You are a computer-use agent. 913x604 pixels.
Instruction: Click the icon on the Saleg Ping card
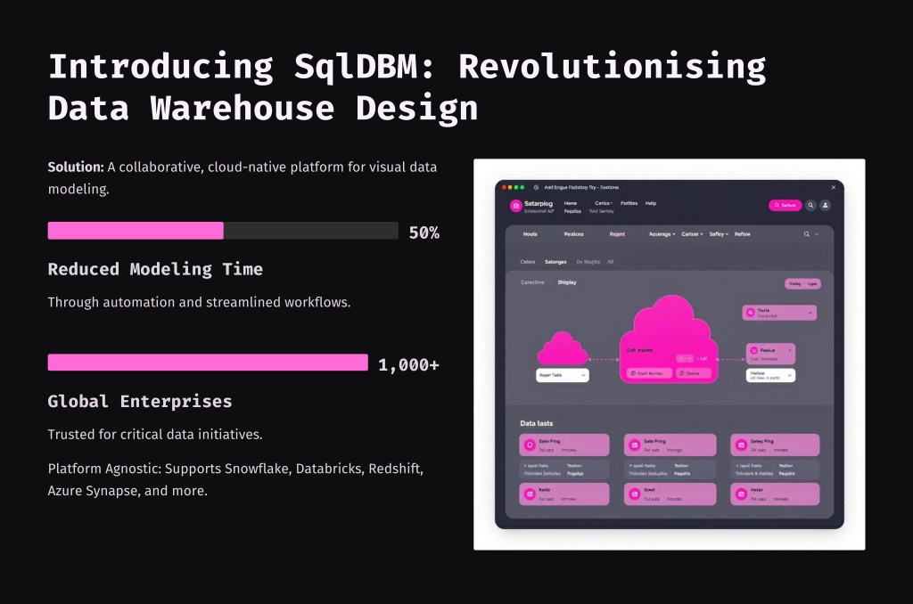pos(741,445)
